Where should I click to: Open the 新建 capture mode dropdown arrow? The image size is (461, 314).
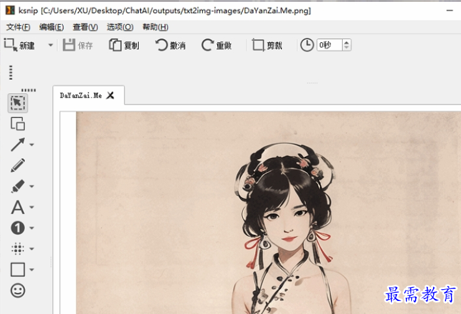pos(50,45)
